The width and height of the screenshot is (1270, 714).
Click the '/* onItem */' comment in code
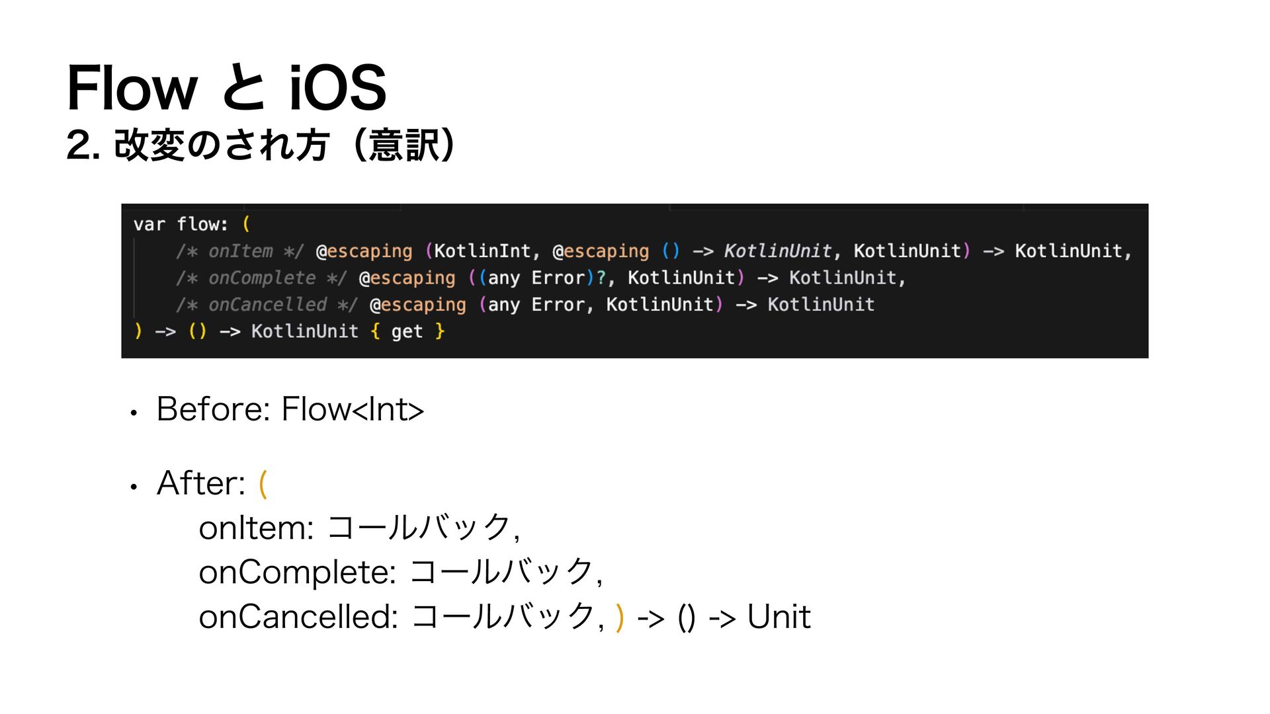(239, 251)
